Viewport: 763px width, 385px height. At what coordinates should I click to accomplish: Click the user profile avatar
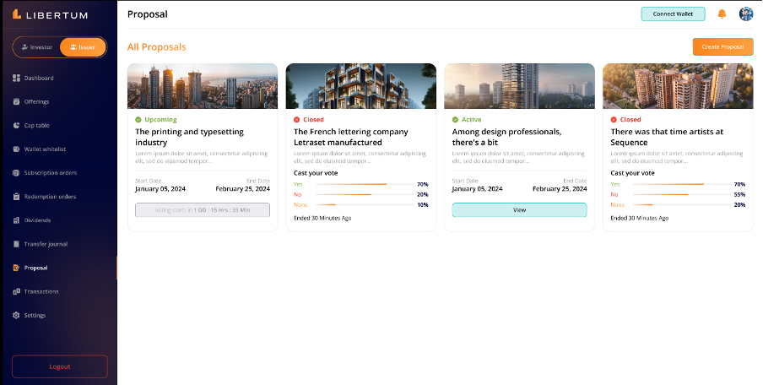(746, 14)
